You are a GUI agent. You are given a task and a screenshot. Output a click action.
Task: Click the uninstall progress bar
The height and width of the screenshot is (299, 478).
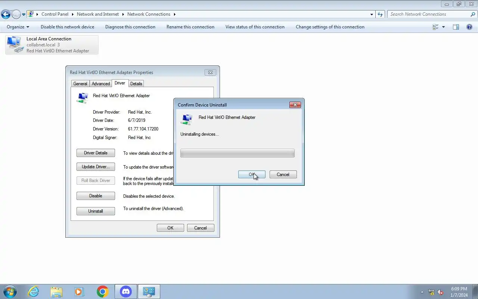point(238,153)
